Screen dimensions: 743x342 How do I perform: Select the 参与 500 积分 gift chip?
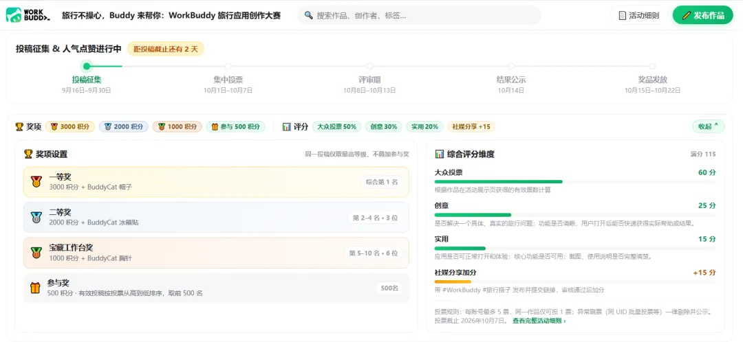coord(235,127)
